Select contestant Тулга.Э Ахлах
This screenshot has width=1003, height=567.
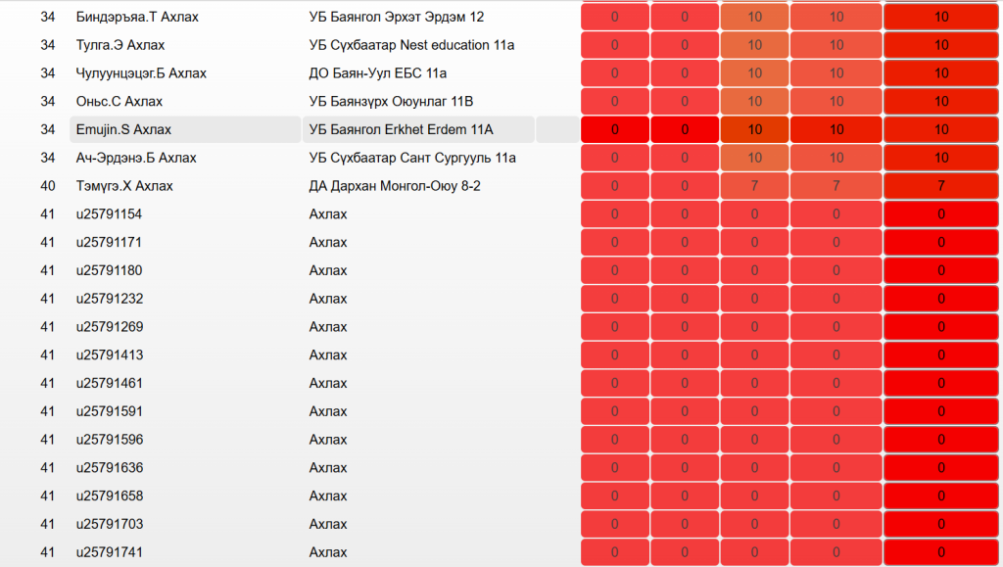(120, 45)
